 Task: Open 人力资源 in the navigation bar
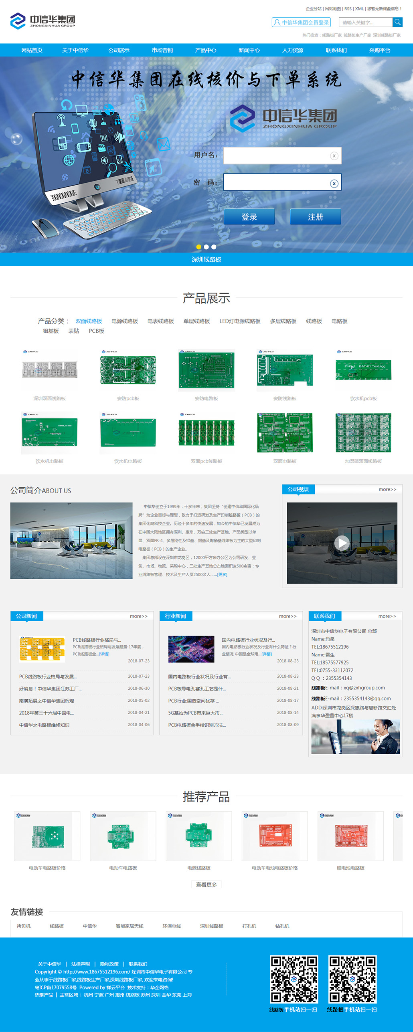(x=293, y=50)
